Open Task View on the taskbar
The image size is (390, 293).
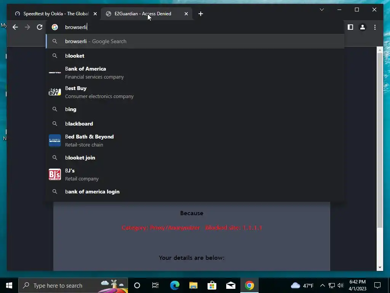pos(155,285)
